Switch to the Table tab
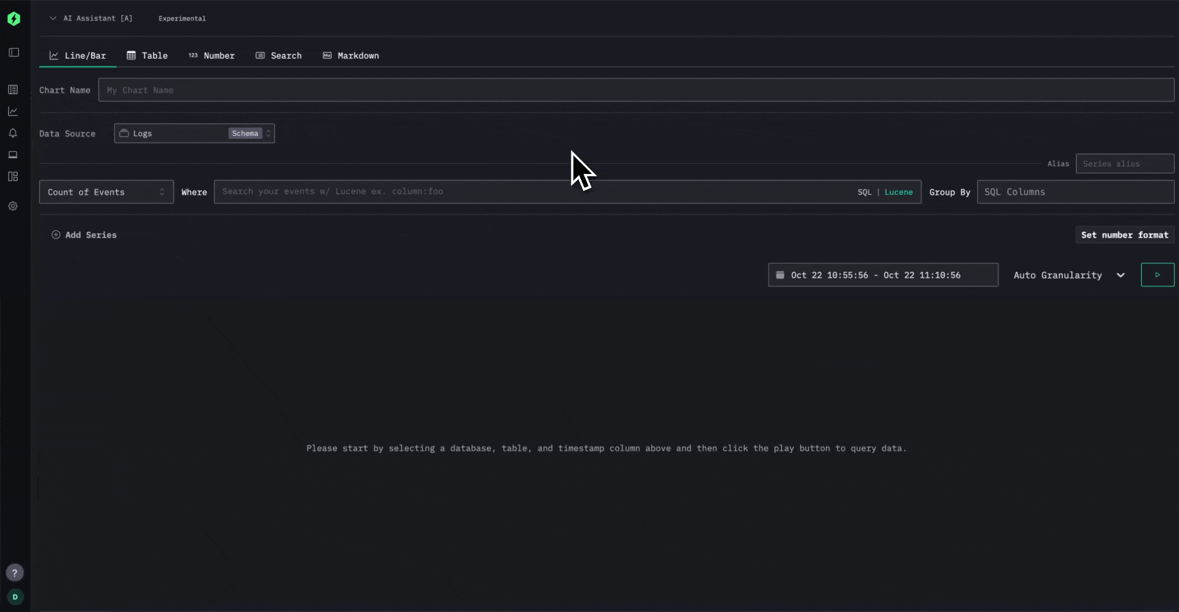Screen dimensions: 1179x612 [x=147, y=56]
